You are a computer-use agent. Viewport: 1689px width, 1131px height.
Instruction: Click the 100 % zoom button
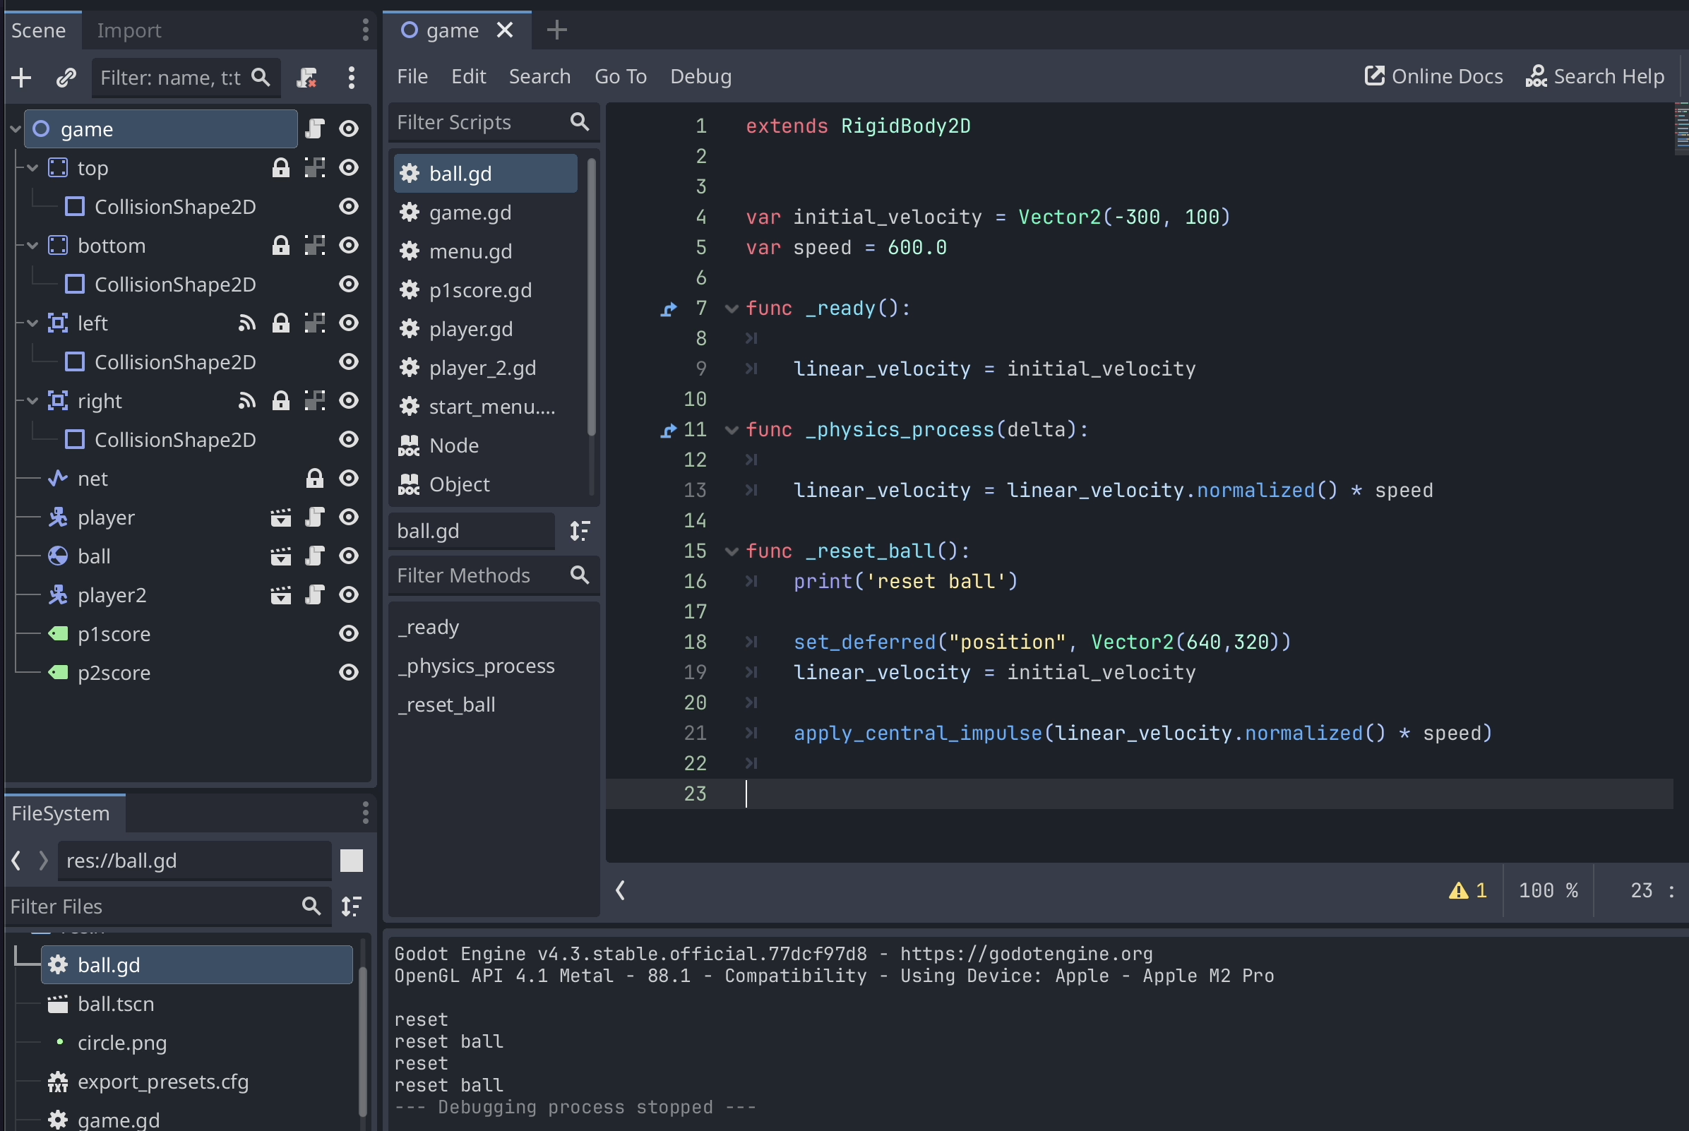1548,891
